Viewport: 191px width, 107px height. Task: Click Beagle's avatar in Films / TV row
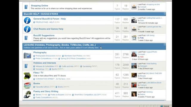coord(134,75)
